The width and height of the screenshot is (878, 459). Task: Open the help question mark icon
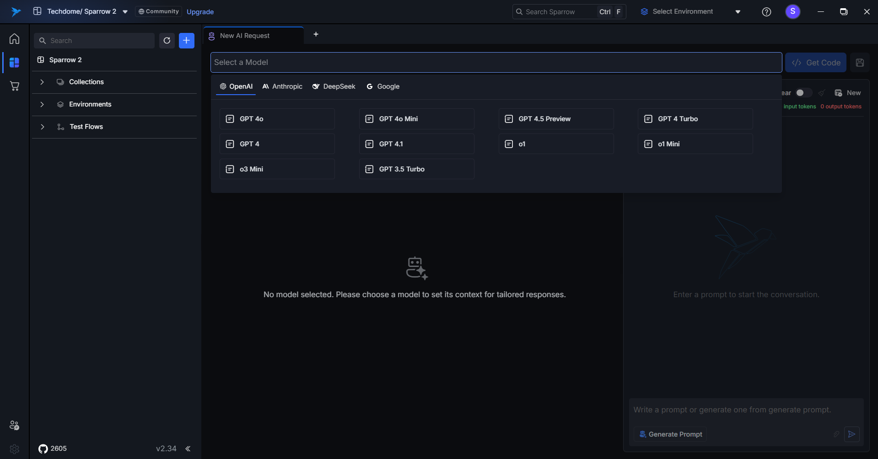pos(766,12)
